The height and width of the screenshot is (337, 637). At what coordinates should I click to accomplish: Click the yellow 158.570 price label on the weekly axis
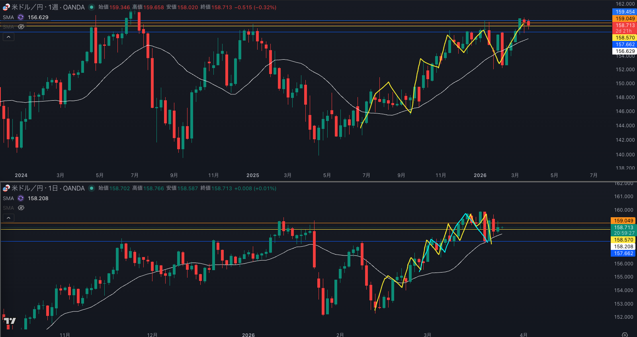(625, 38)
